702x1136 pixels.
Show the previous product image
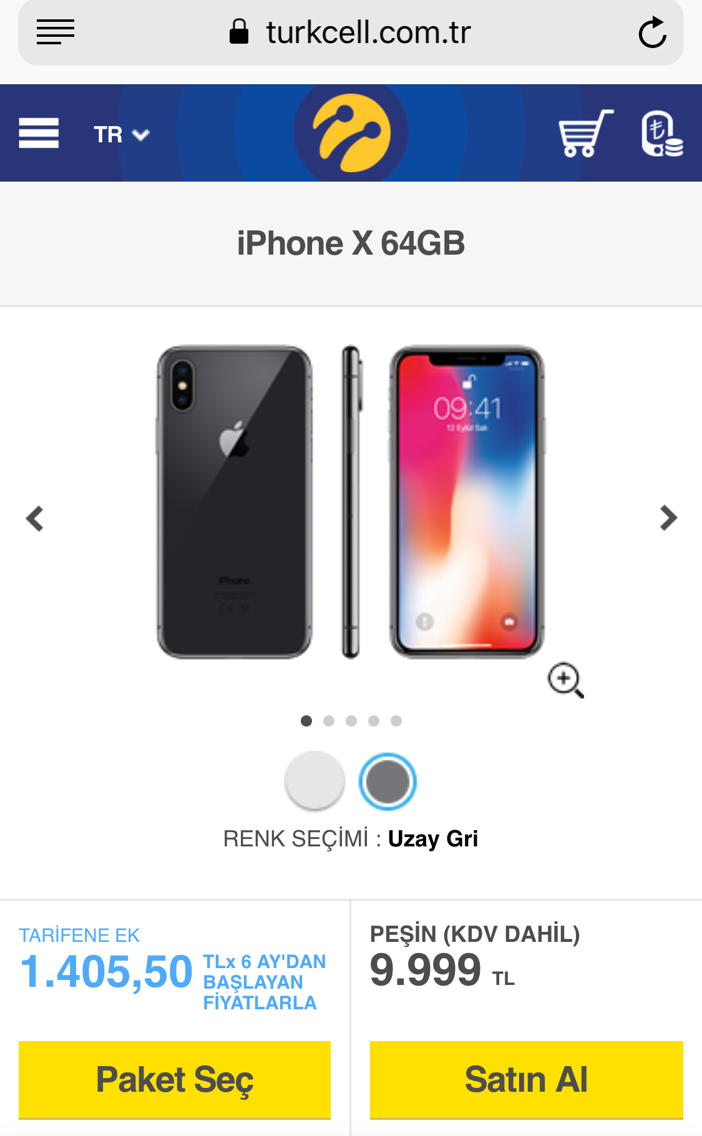(x=34, y=518)
